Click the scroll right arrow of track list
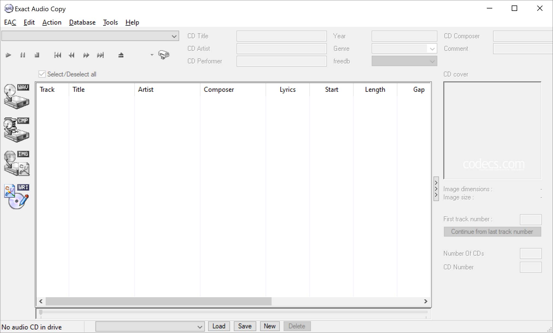Viewport: 553px width, 333px height. click(426, 301)
